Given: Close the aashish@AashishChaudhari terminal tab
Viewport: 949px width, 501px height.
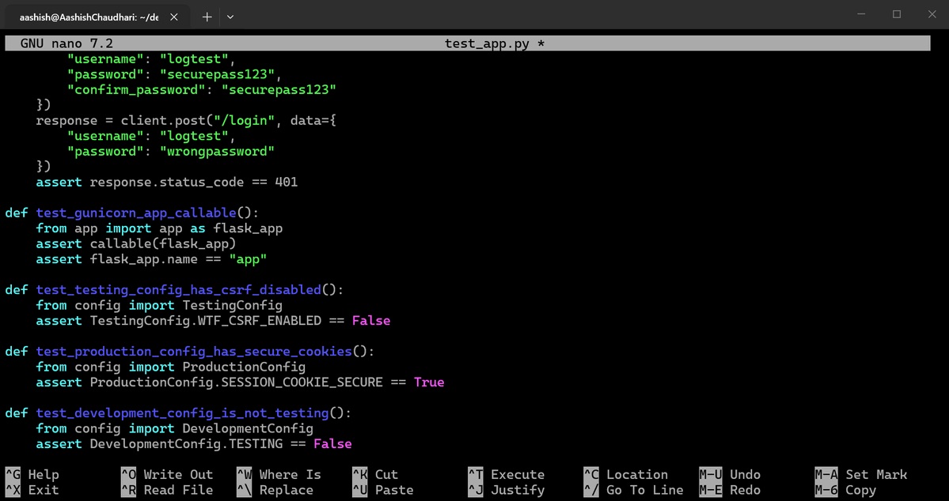Looking at the screenshot, I should [x=173, y=17].
